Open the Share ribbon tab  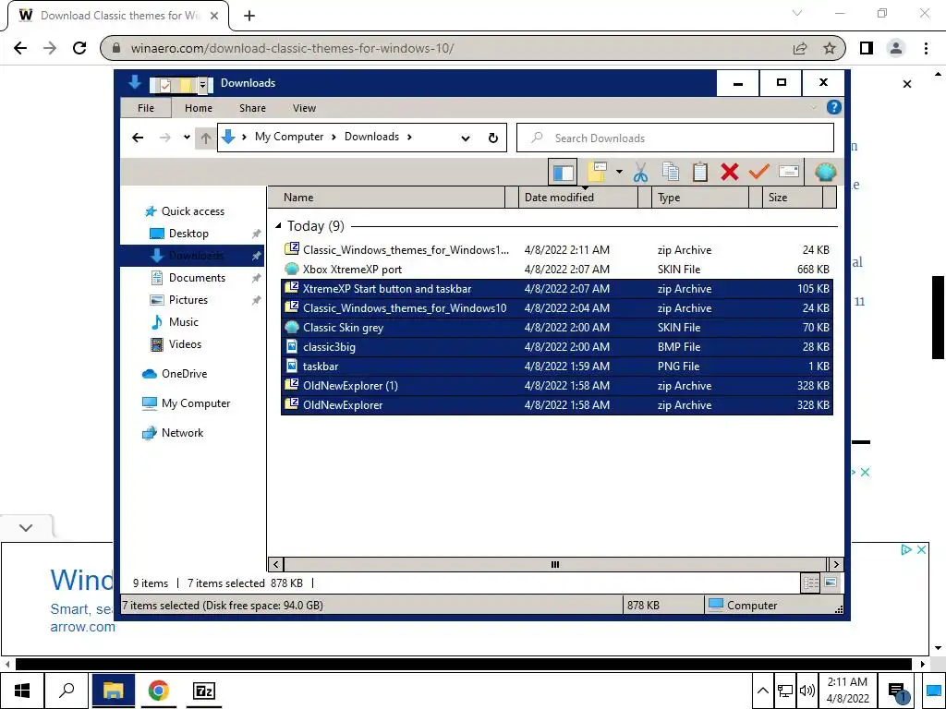pos(252,108)
